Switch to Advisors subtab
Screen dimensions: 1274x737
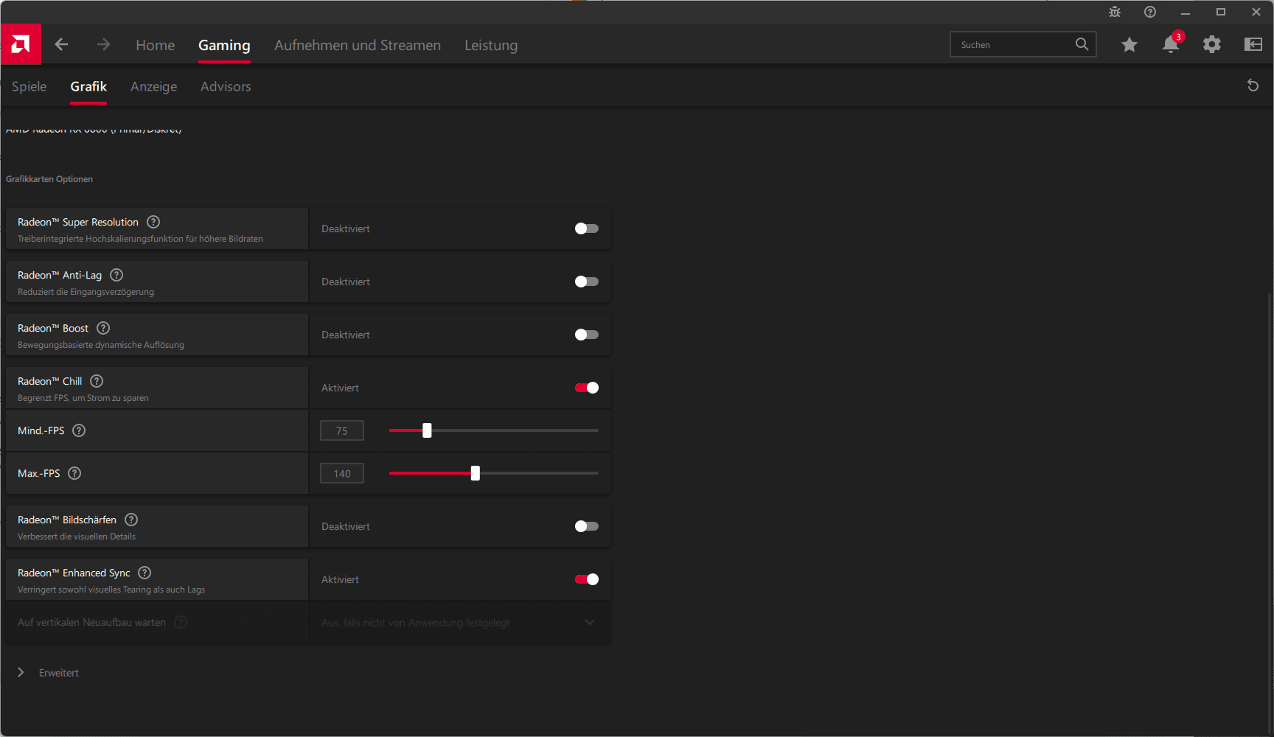226,86
